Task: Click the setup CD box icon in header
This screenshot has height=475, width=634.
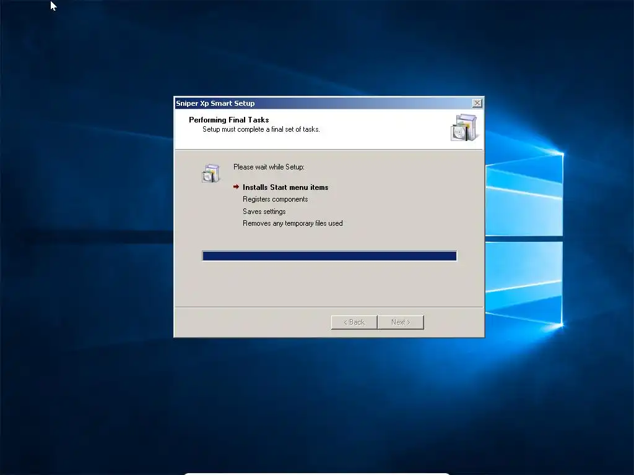Action: pos(464,127)
